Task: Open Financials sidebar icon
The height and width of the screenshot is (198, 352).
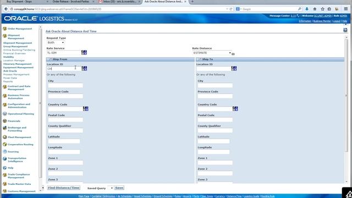Action: pyautogui.click(x=5, y=121)
